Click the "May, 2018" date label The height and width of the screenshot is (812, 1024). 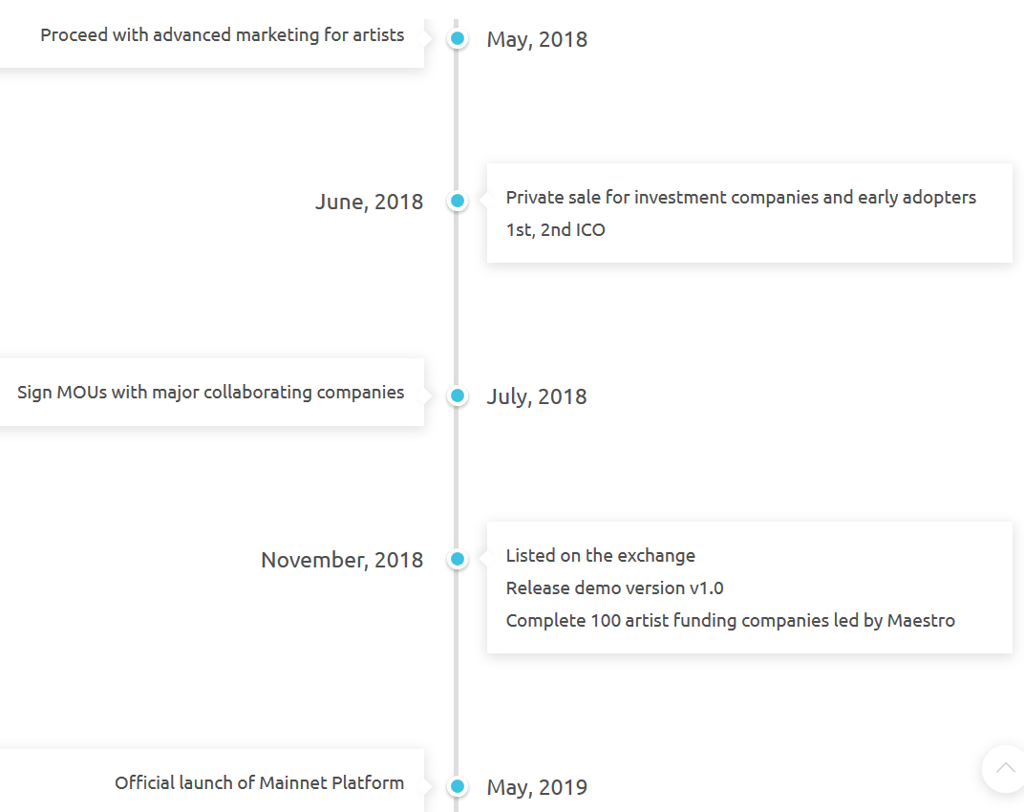pyautogui.click(x=537, y=39)
